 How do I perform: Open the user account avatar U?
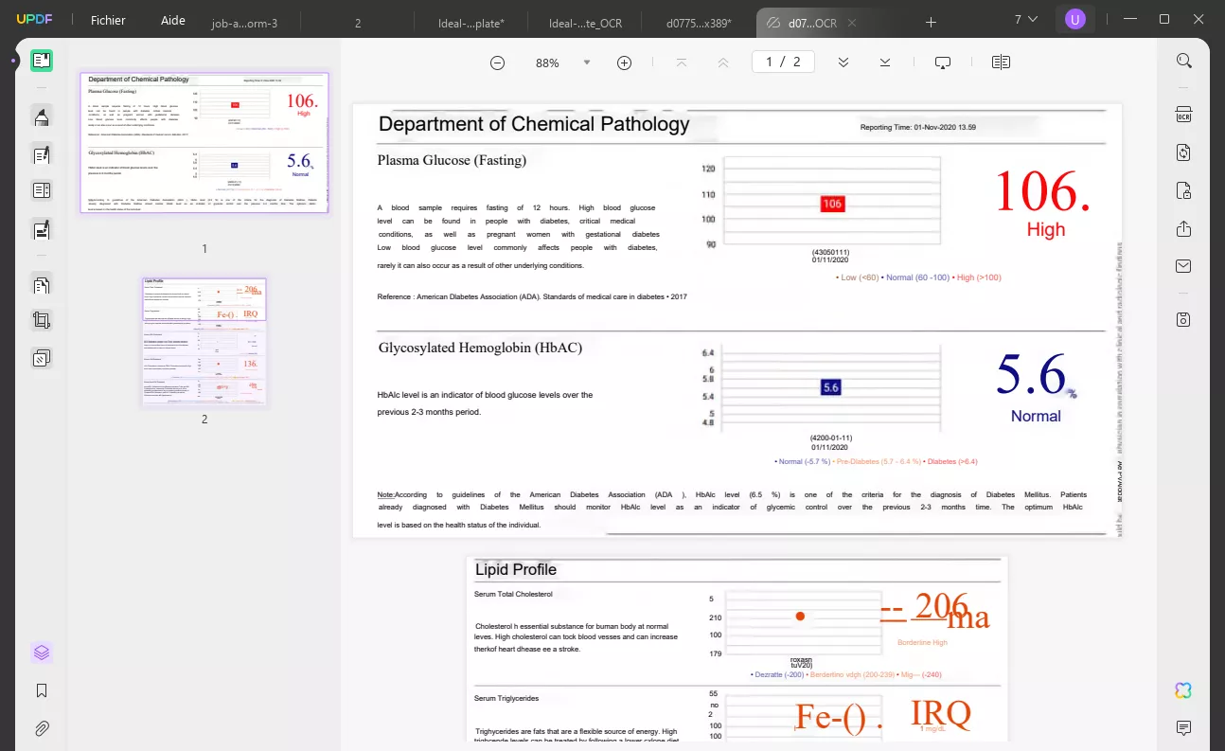point(1074,19)
